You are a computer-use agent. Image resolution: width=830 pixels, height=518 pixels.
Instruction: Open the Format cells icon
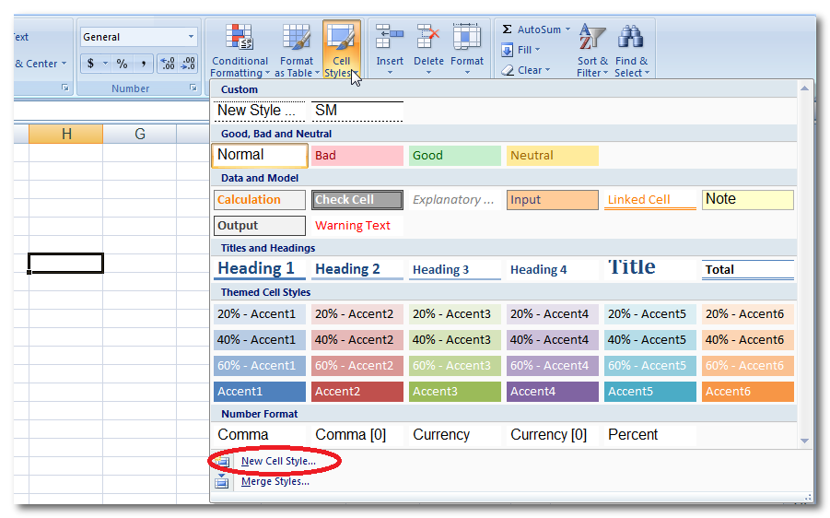coord(467,38)
